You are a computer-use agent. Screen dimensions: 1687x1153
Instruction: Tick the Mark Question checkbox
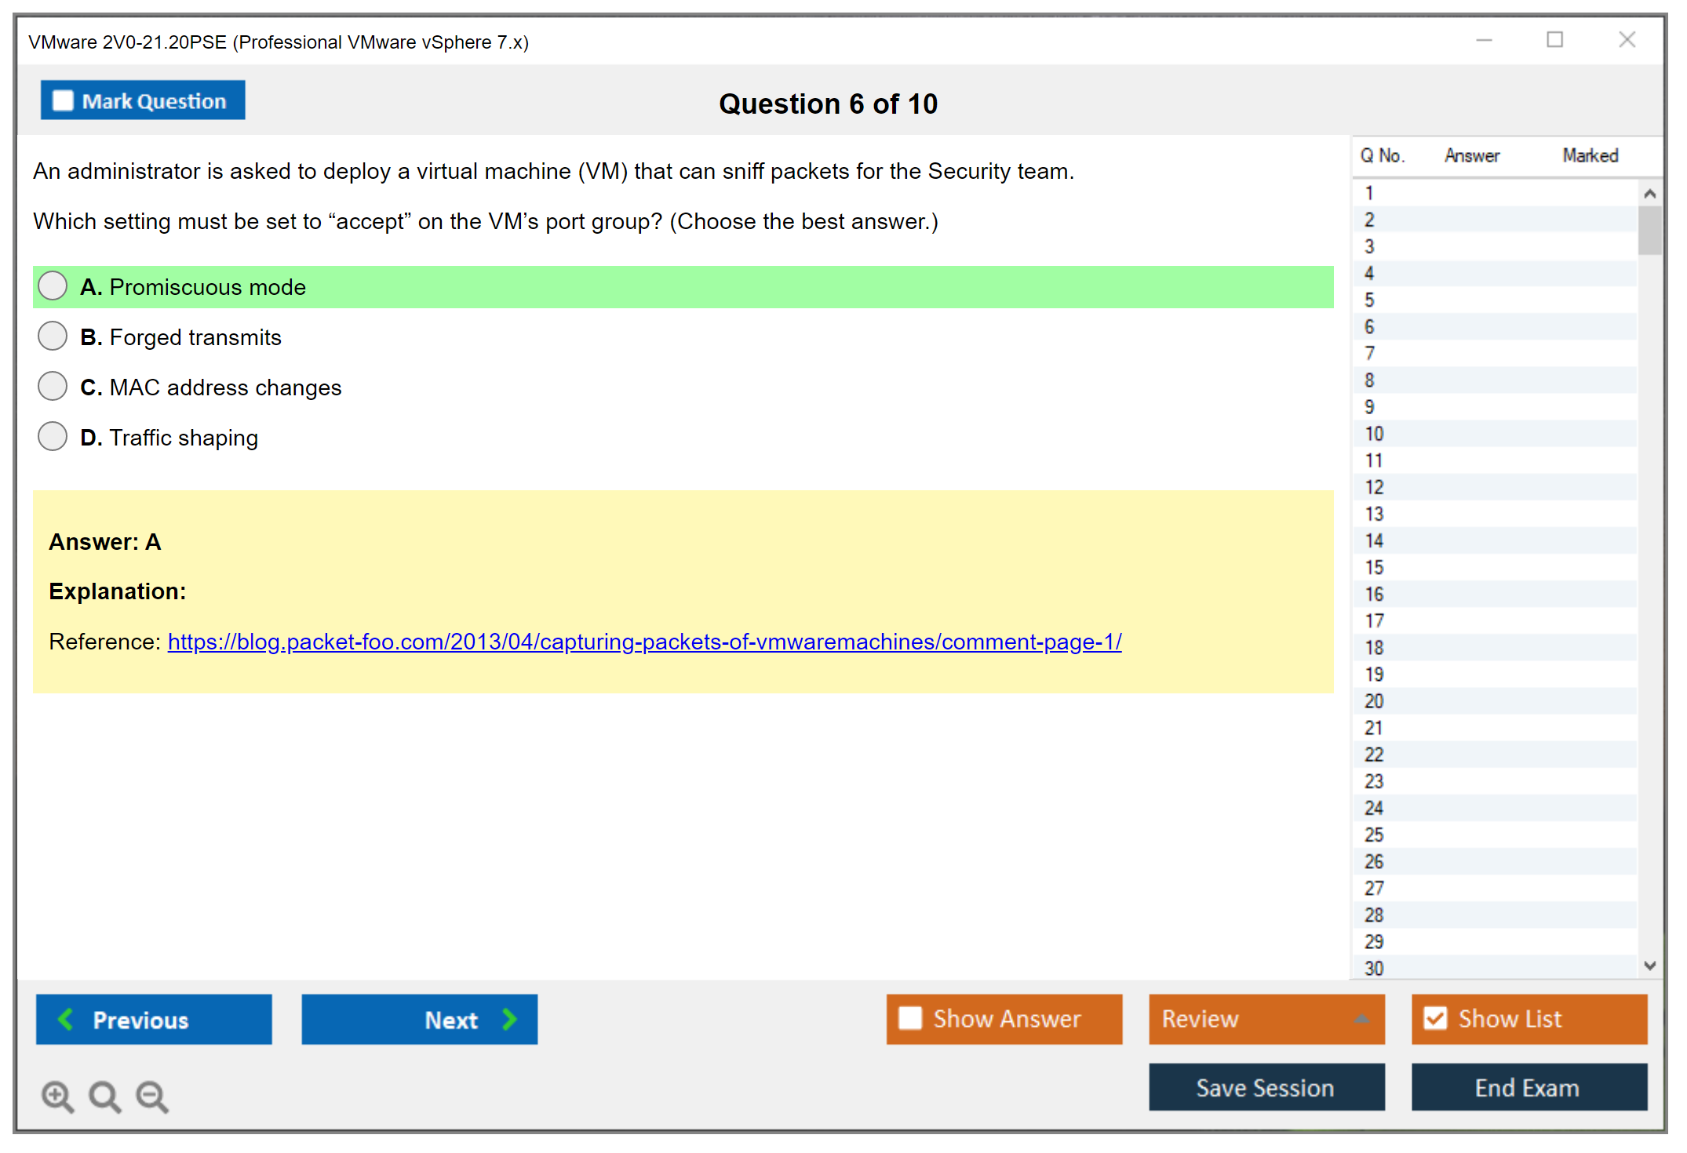coord(63,100)
